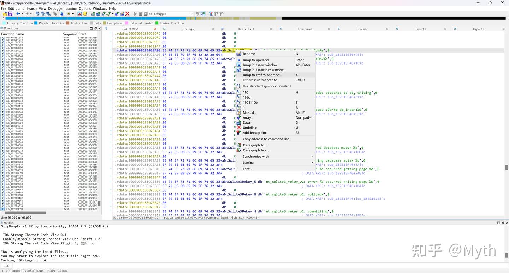Screen dimensions: 509x273
Task: Click the open file toolbar icon
Action: 5,14
